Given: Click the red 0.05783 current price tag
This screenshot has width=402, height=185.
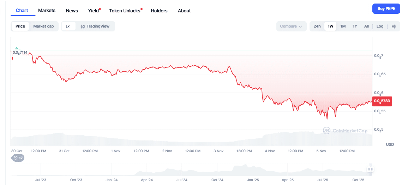Looking at the screenshot, I should click(382, 101).
